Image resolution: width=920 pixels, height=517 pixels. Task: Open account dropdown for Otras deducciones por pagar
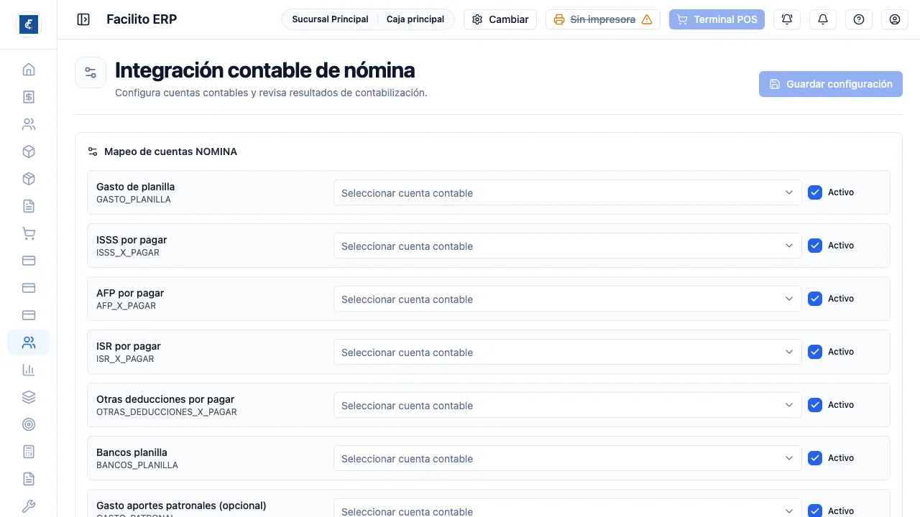click(568, 405)
